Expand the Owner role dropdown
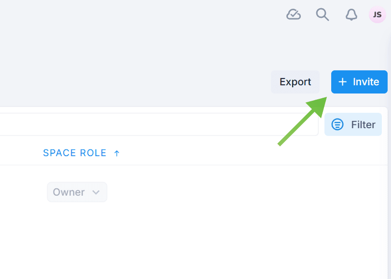 coord(77,192)
